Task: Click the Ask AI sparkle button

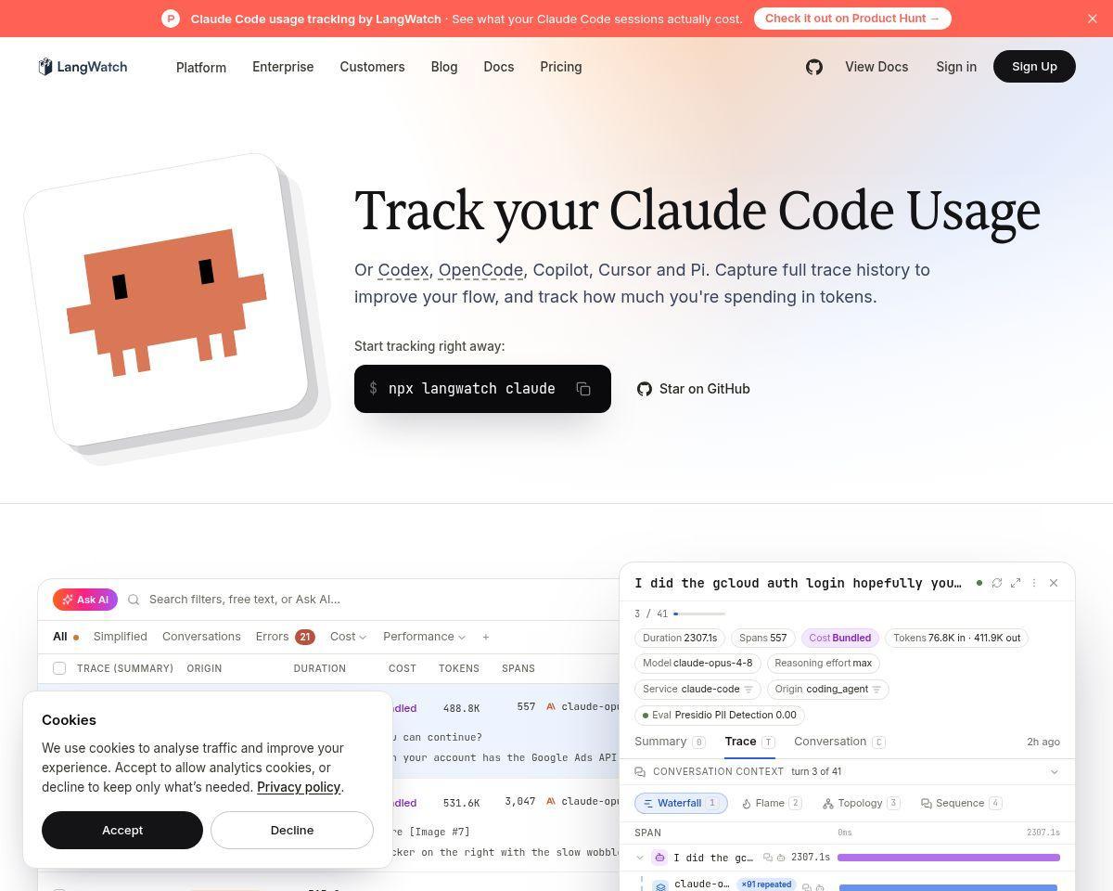Action: click(85, 600)
